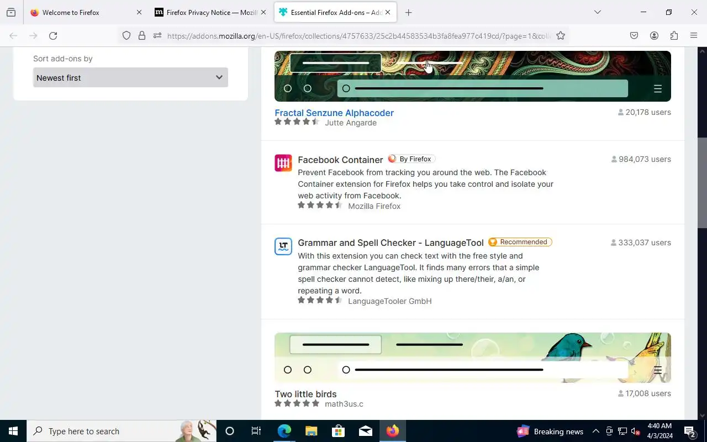Open site permissions icon in address bar
Viewport: 707px width, 442px height.
point(157,36)
